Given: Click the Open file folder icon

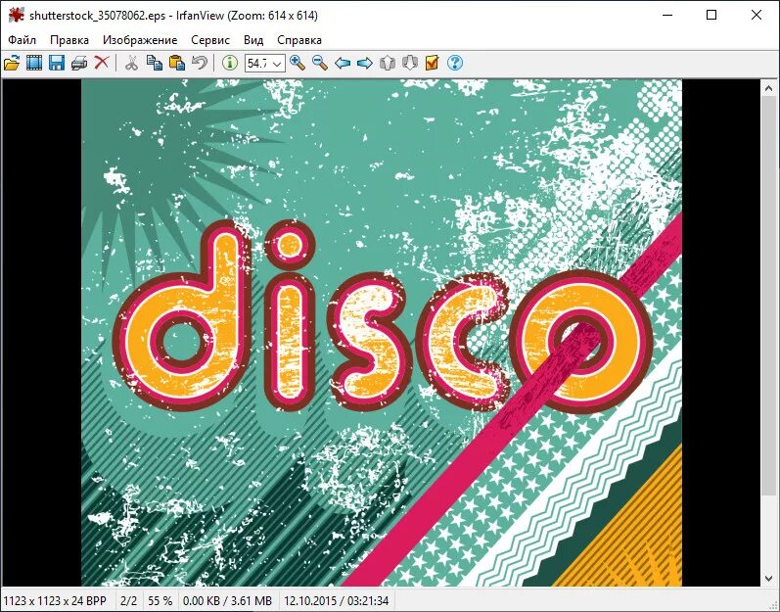Looking at the screenshot, I should coord(12,63).
